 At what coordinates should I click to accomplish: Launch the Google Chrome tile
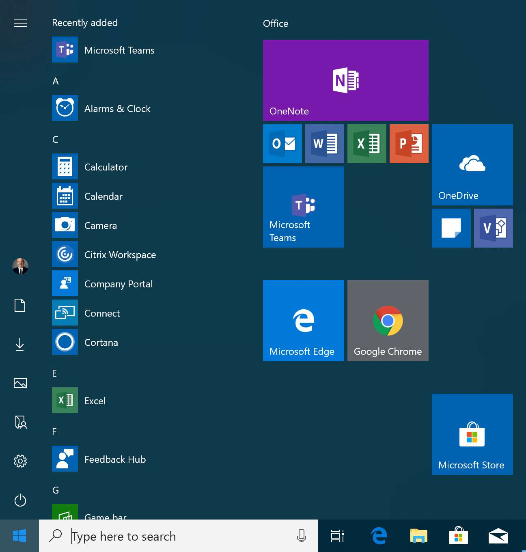pyautogui.click(x=388, y=321)
